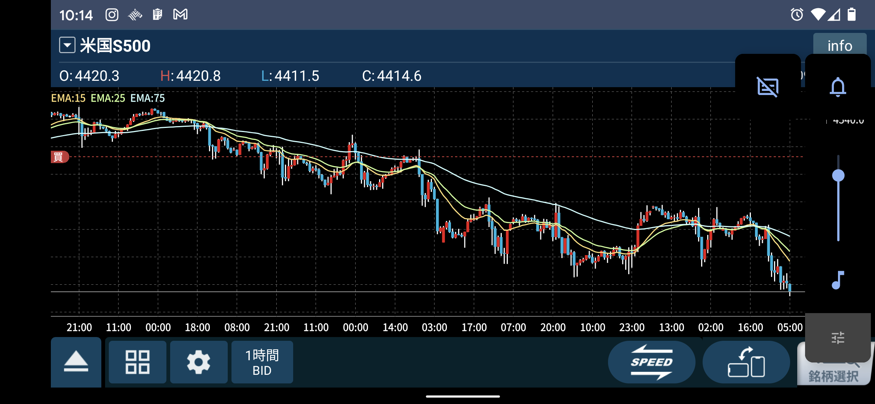Toggle the chart display-off screen icon
The height and width of the screenshot is (404, 875).
pos(767,87)
